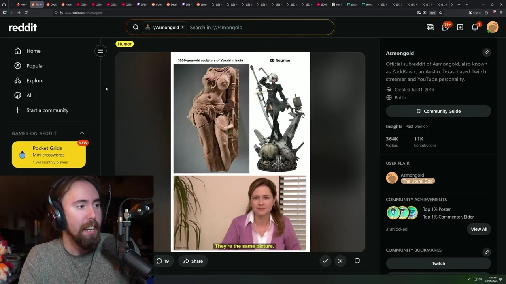Collapse the left navigation sidebar
Image resolution: width=506 pixels, height=284 pixels.
(x=100, y=51)
